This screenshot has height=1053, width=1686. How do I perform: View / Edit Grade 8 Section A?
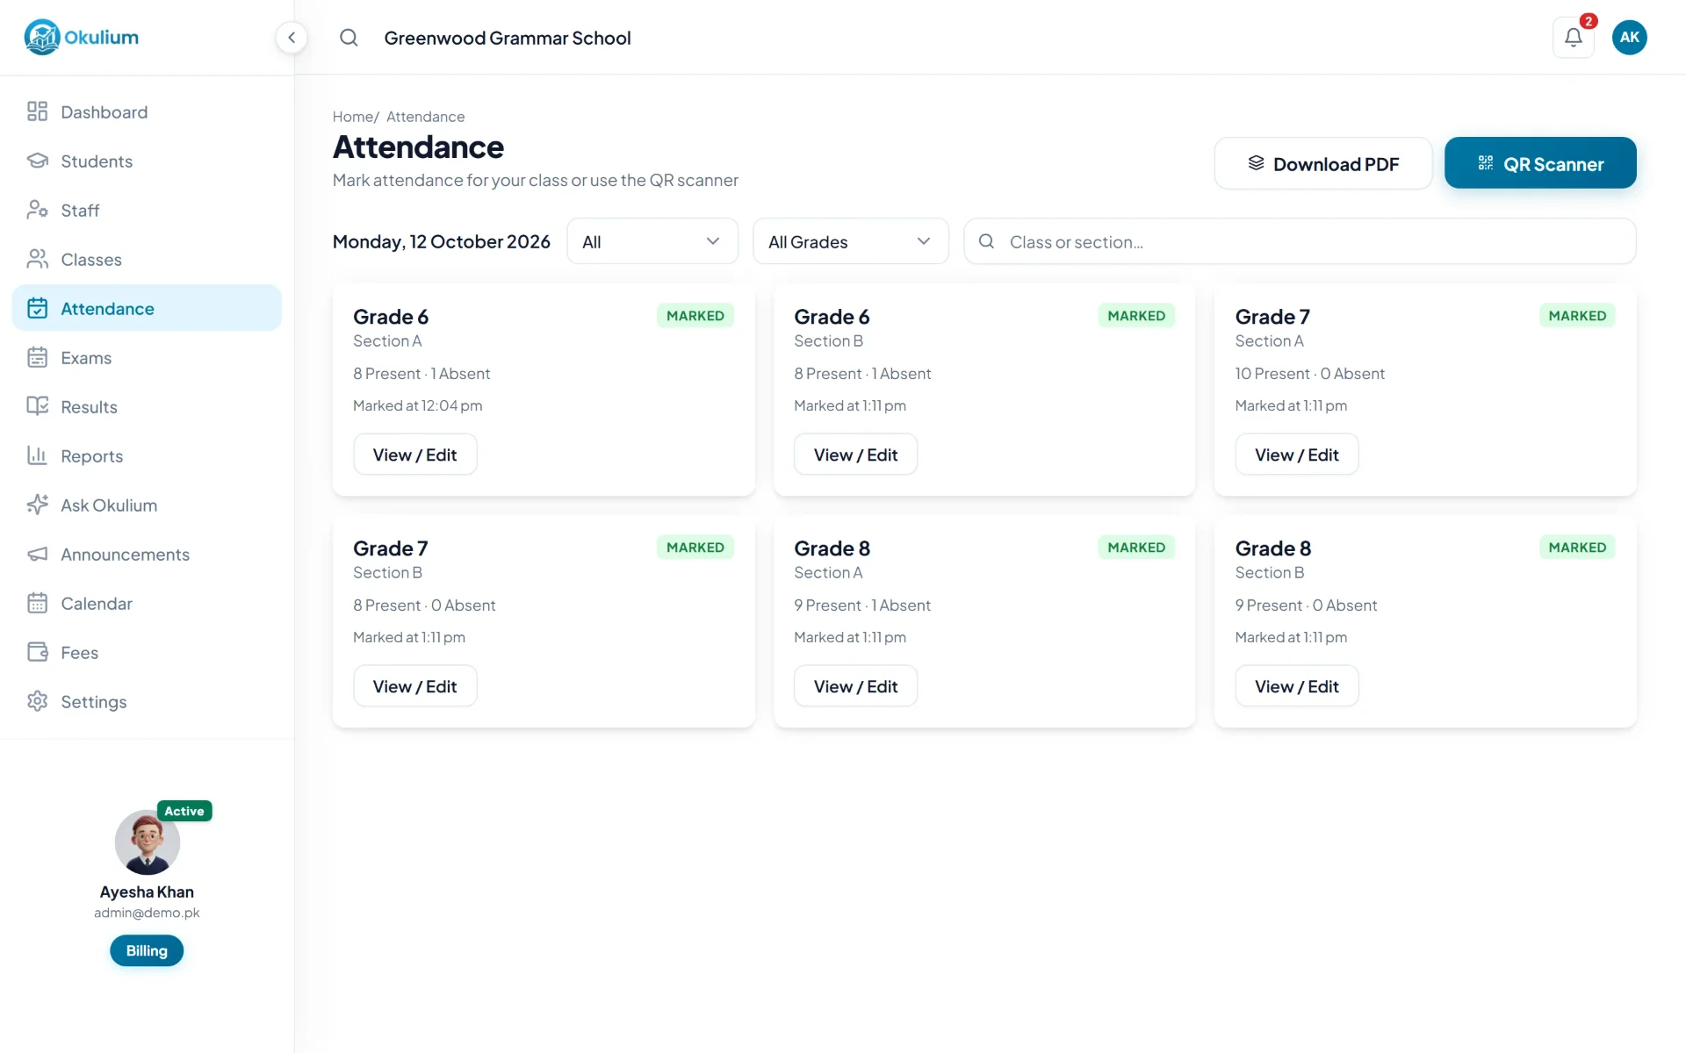(x=855, y=686)
